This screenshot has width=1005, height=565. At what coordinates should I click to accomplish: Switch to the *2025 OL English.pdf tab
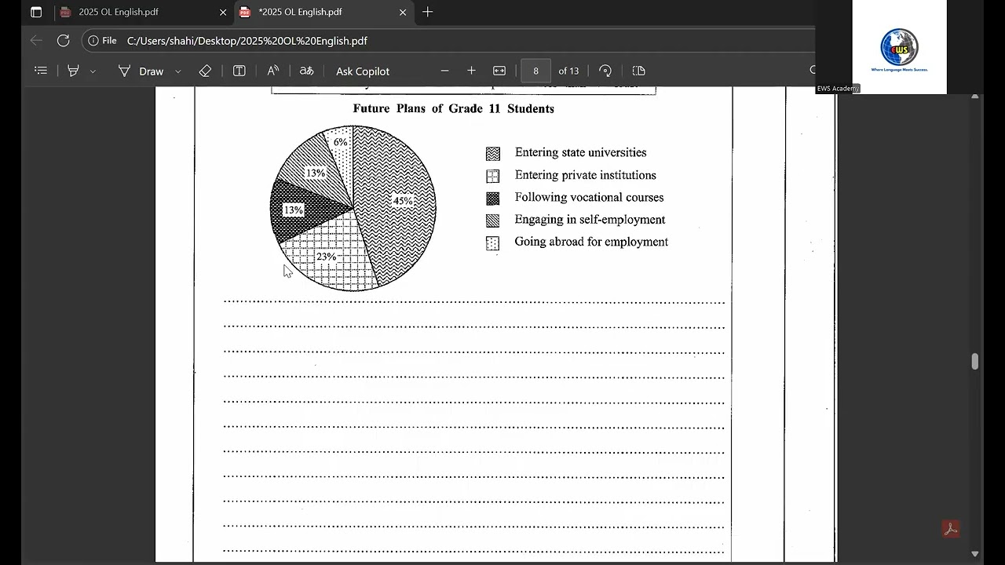[x=323, y=12]
